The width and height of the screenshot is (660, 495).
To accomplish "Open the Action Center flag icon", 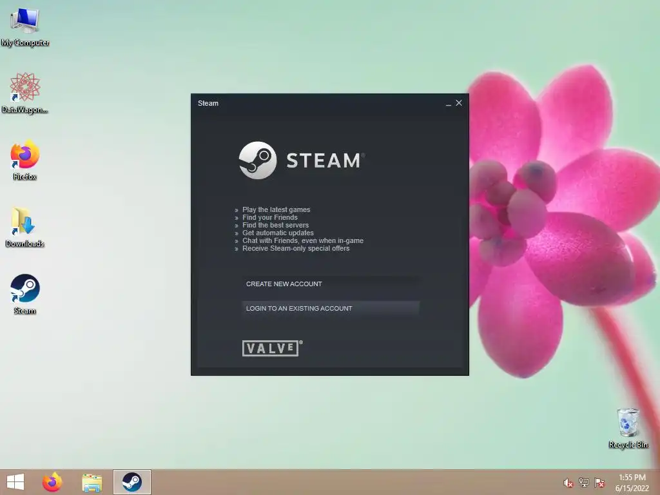I will [x=599, y=482].
